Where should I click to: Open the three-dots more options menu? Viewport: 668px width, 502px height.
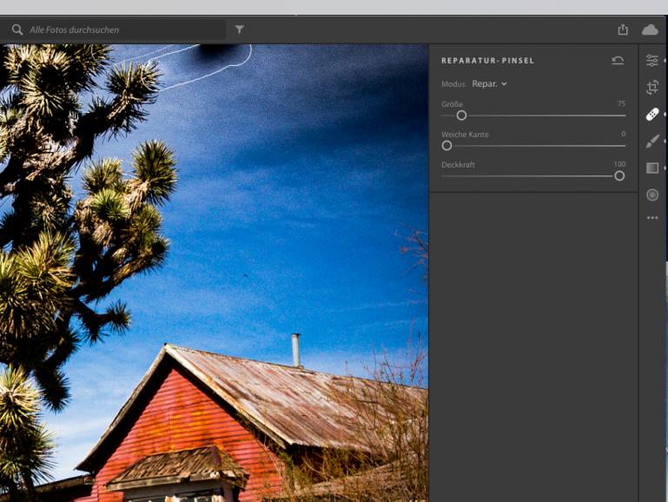click(x=651, y=218)
